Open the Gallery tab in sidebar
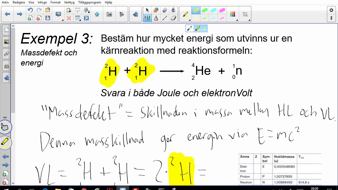This screenshot has height=190, width=338. pyautogui.click(x=6, y=42)
